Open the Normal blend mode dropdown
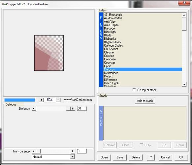 (53, 157)
